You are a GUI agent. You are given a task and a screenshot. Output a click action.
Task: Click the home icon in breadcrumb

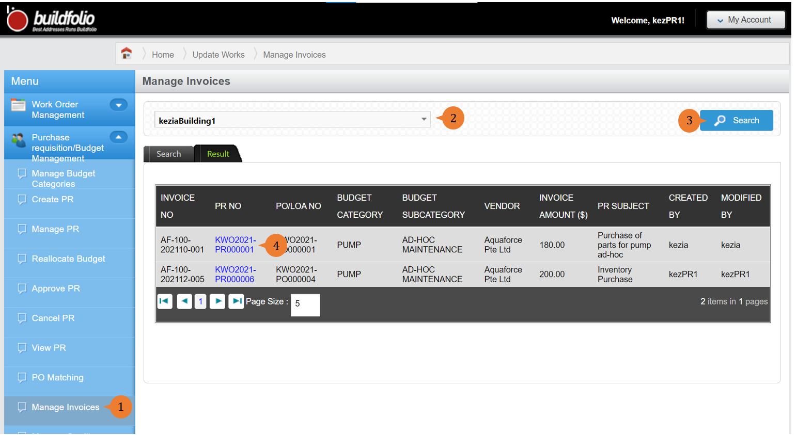pyautogui.click(x=127, y=53)
